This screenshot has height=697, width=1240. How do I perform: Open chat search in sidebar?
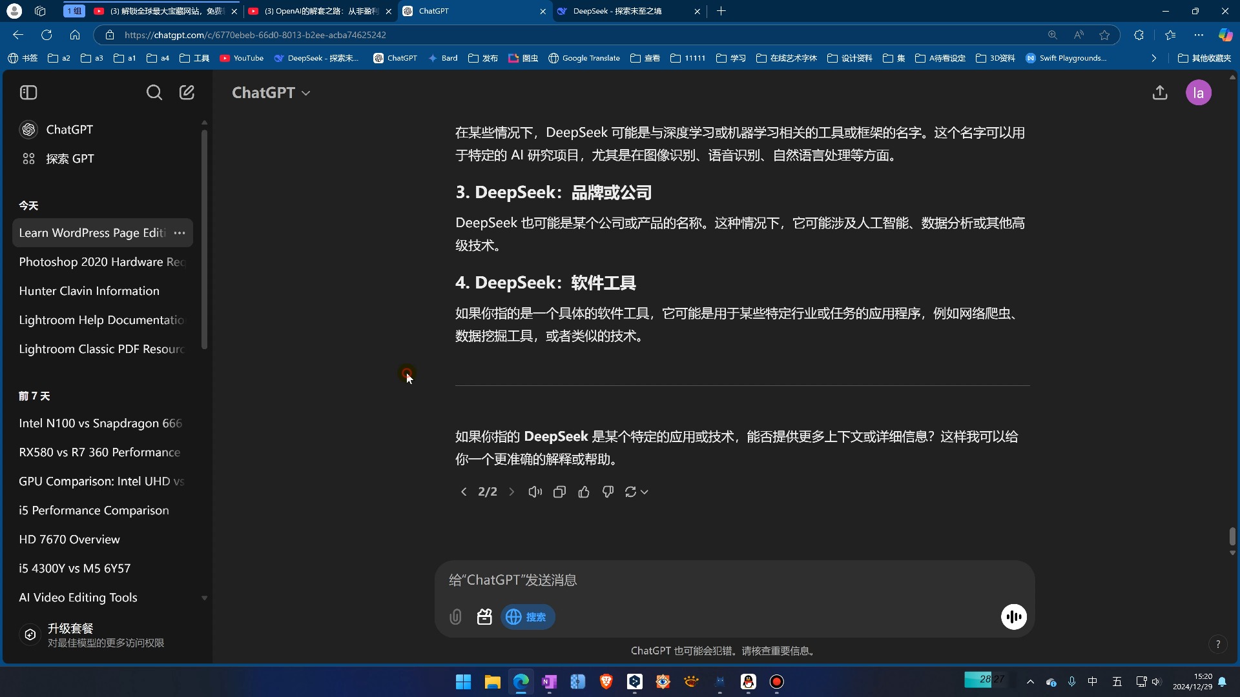[154, 92]
